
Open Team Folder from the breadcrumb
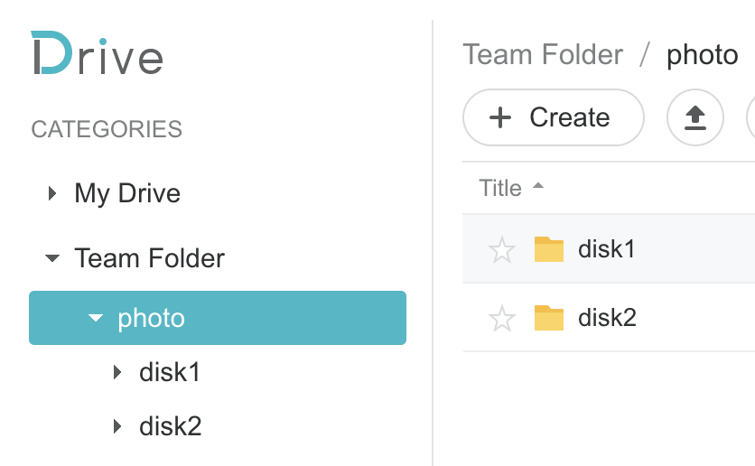(x=543, y=54)
